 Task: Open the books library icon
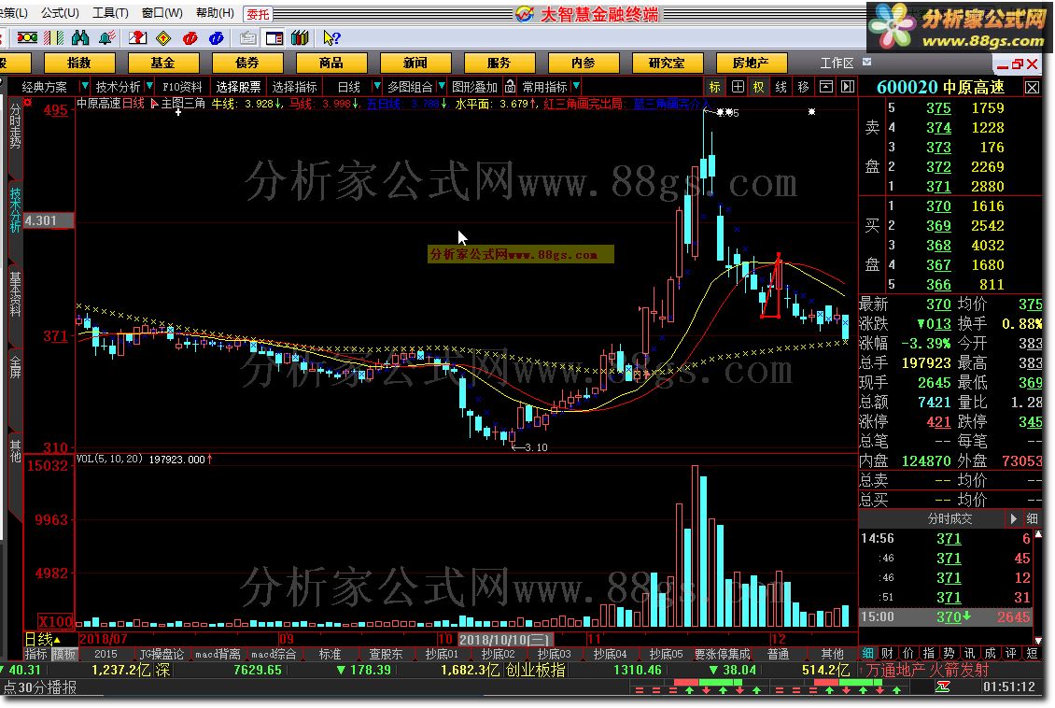point(300,37)
